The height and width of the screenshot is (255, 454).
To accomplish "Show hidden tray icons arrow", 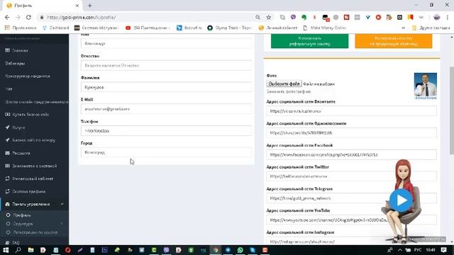I will (400, 250).
